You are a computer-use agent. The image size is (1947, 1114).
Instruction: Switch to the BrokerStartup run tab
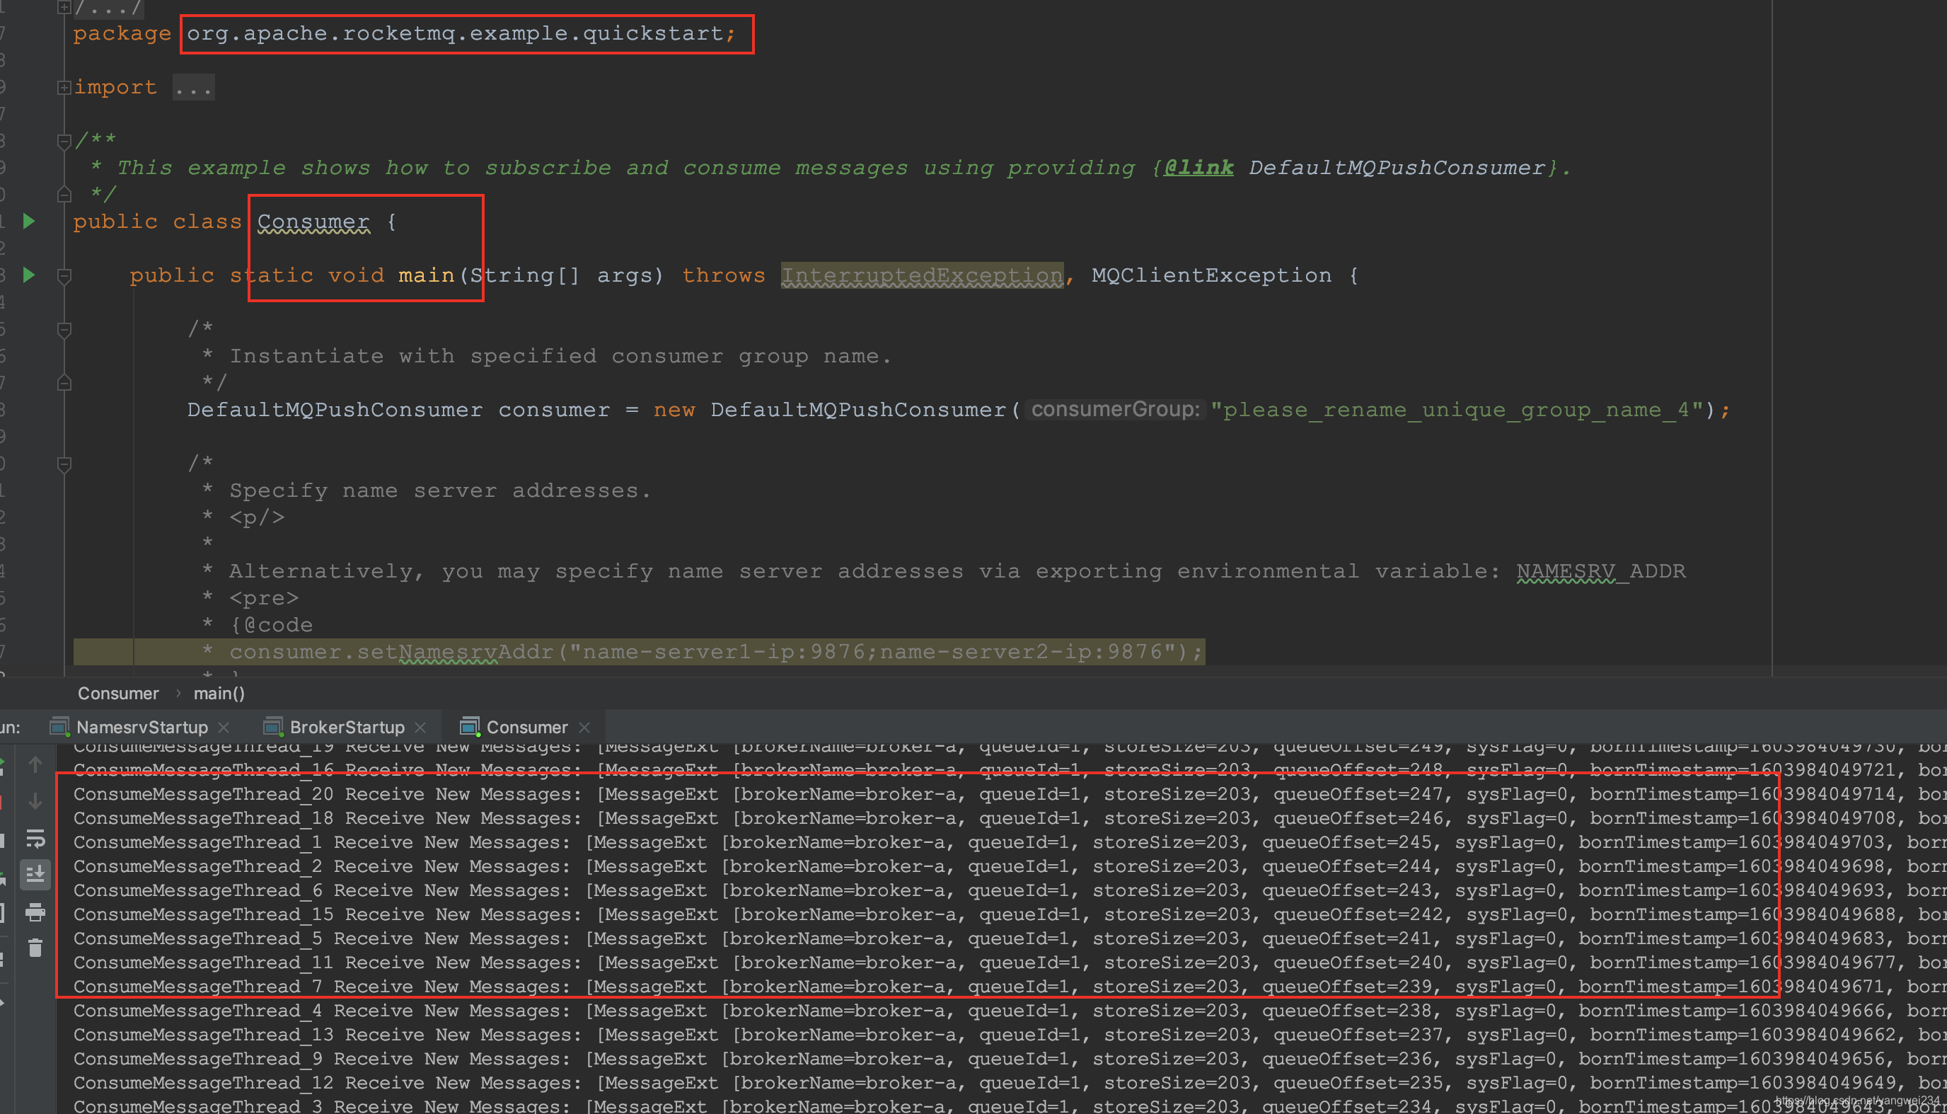pyautogui.click(x=347, y=727)
